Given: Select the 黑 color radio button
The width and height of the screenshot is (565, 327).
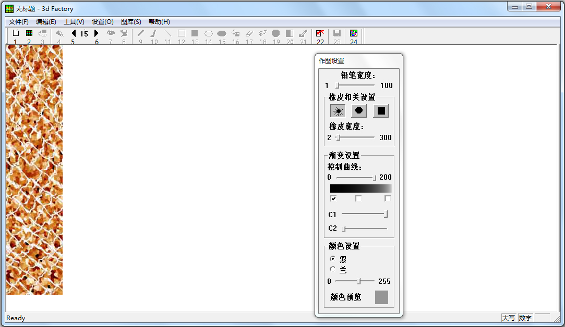Looking at the screenshot, I should point(332,259).
